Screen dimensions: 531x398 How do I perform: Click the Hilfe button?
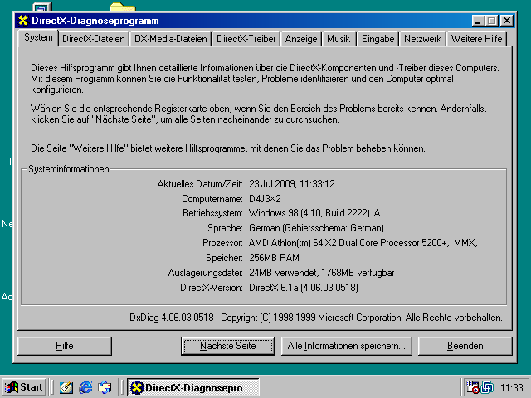(65, 346)
